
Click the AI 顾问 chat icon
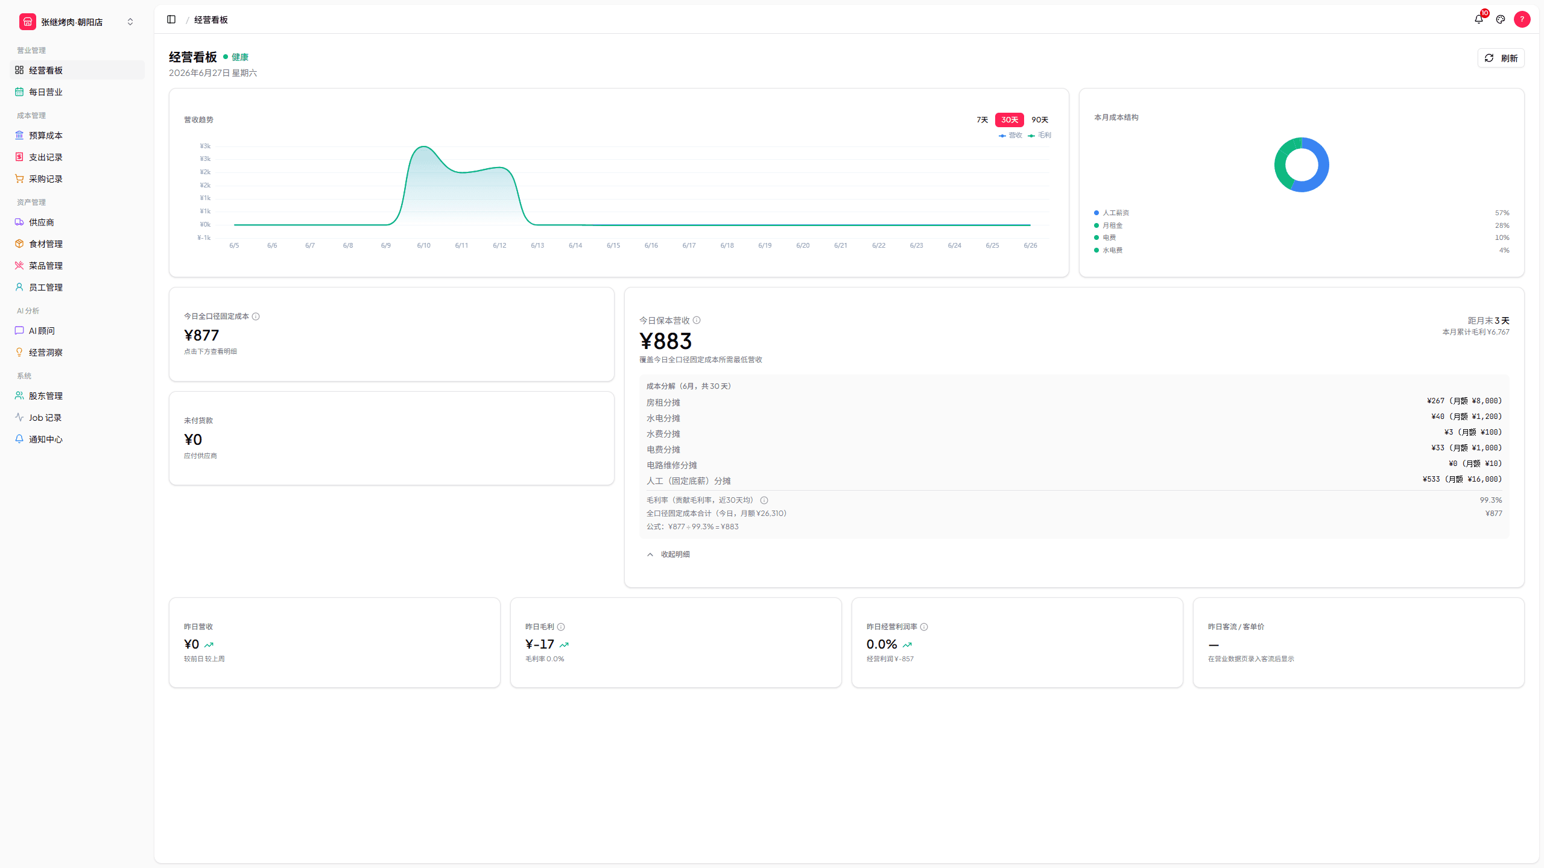click(19, 330)
